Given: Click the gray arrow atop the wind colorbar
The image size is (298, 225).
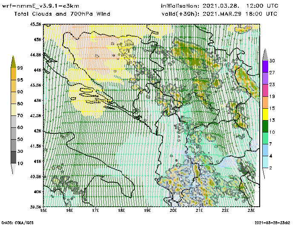Looking at the screenshot, I should [x=264, y=54].
